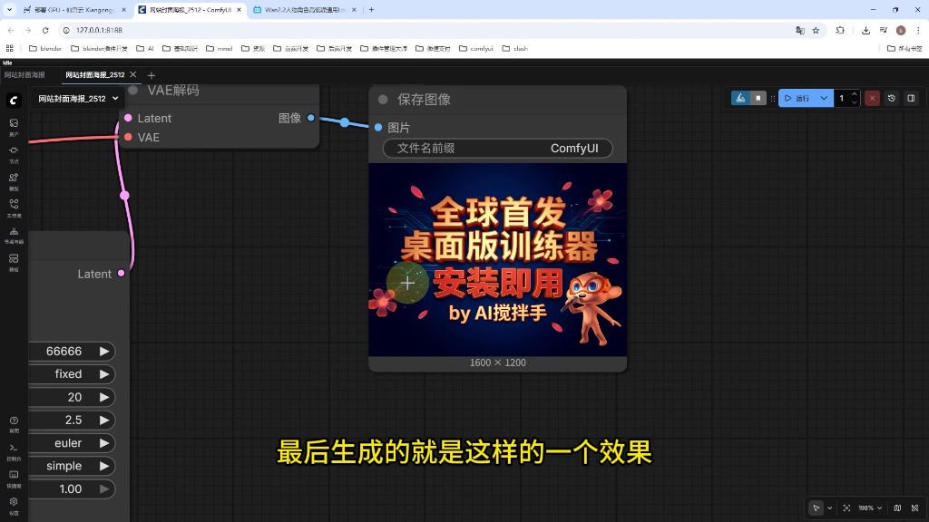
Task: Close the 网站封面海报_2512 workflow tab
Action: click(133, 74)
